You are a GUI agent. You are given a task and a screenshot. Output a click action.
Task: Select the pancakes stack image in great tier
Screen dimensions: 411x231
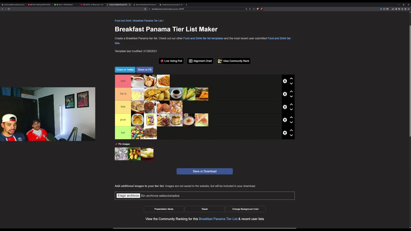(176, 120)
